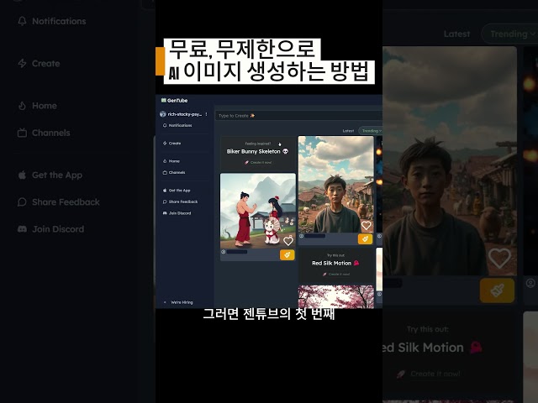Click the large dimmed Join Discord icon
Image resolution: width=538 pixels, height=403 pixels.
coord(22,229)
